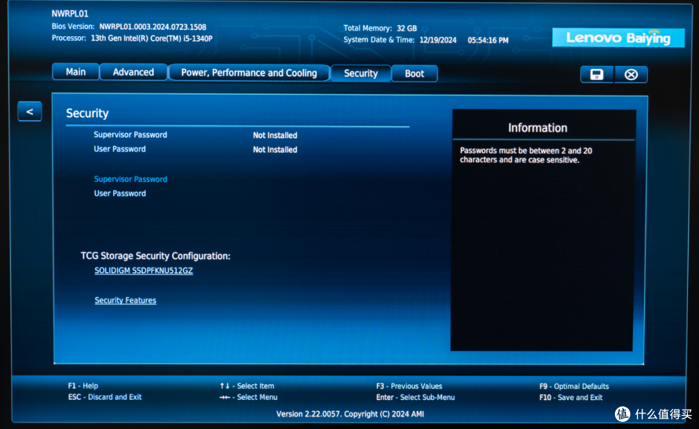699x429 pixels.
Task: Click the Select Menu hint
Action: click(x=249, y=397)
